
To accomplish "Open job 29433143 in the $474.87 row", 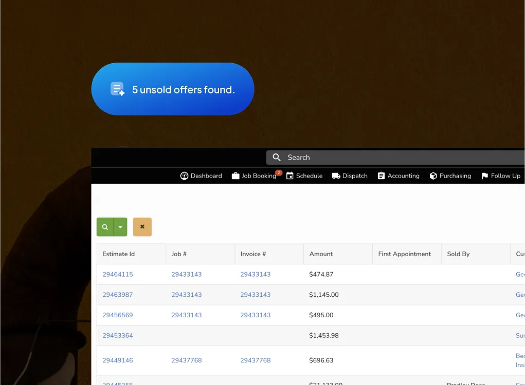I will 187,275.
